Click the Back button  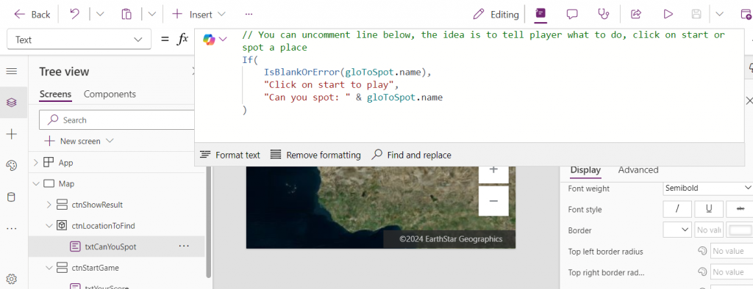coord(32,15)
